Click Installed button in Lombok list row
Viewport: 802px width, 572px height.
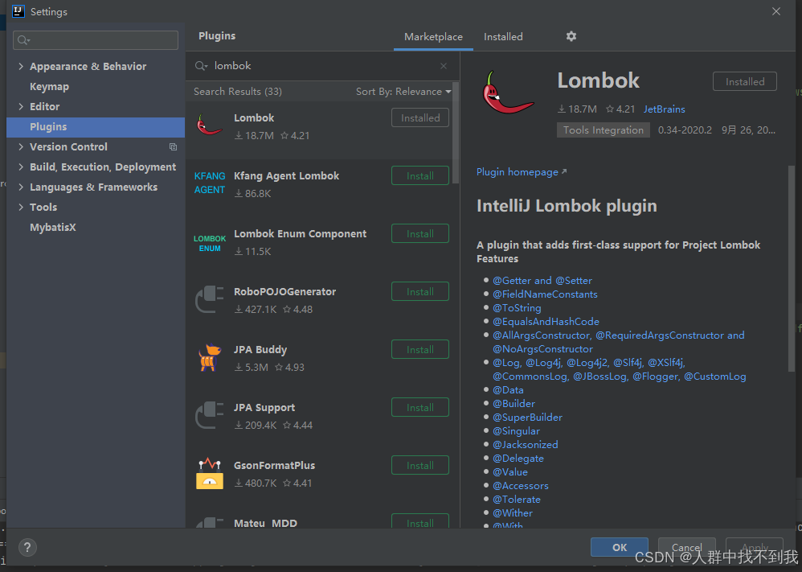coord(420,117)
